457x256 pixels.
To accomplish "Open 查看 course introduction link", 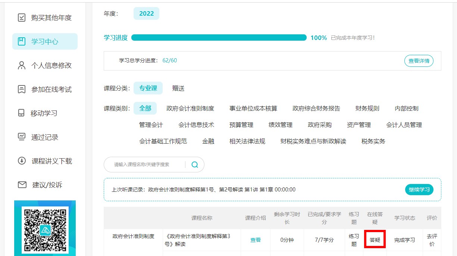I will tap(256, 240).
